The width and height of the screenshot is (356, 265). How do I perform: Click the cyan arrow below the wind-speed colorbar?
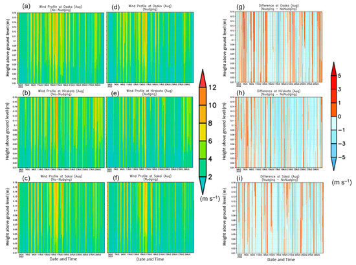tap(203, 185)
